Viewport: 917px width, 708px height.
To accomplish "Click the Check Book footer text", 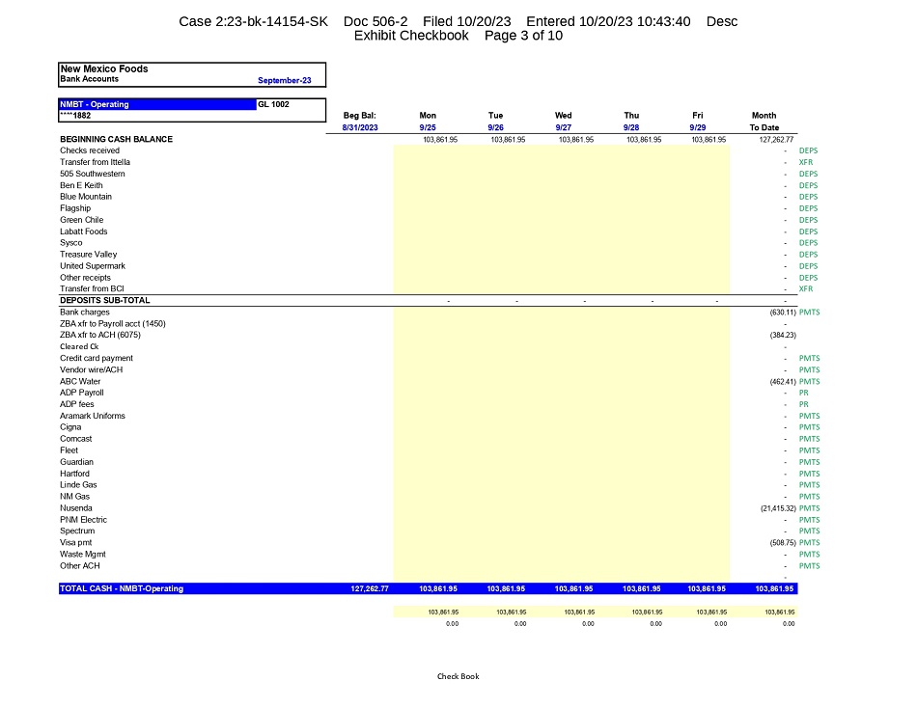I will [458, 677].
